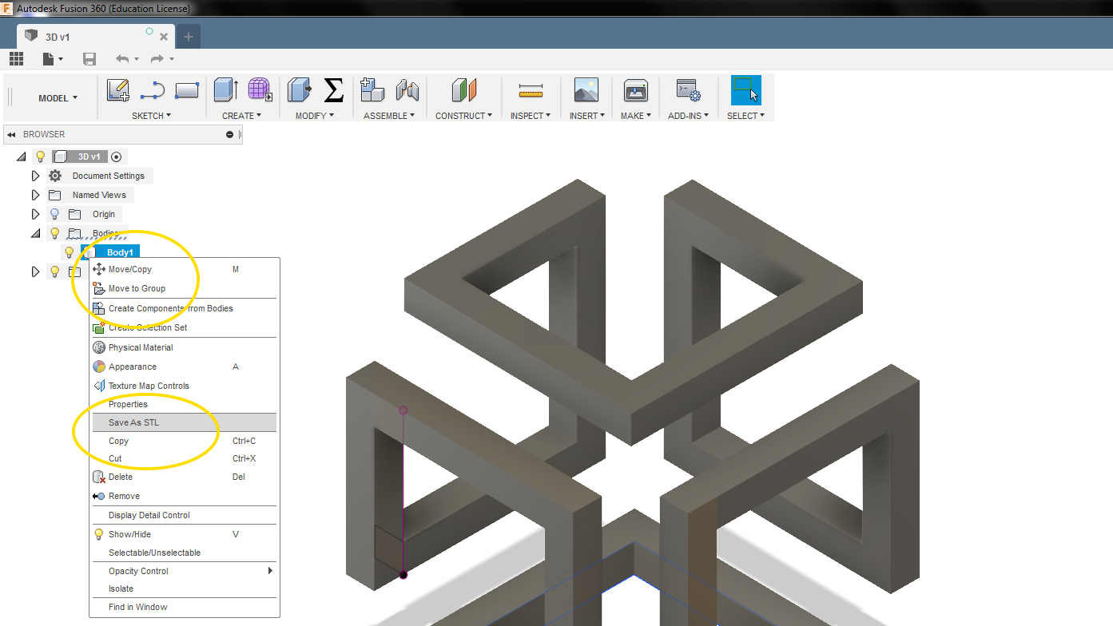This screenshot has width=1113, height=626.
Task: Select Delete in the context menu
Action: 184,477
